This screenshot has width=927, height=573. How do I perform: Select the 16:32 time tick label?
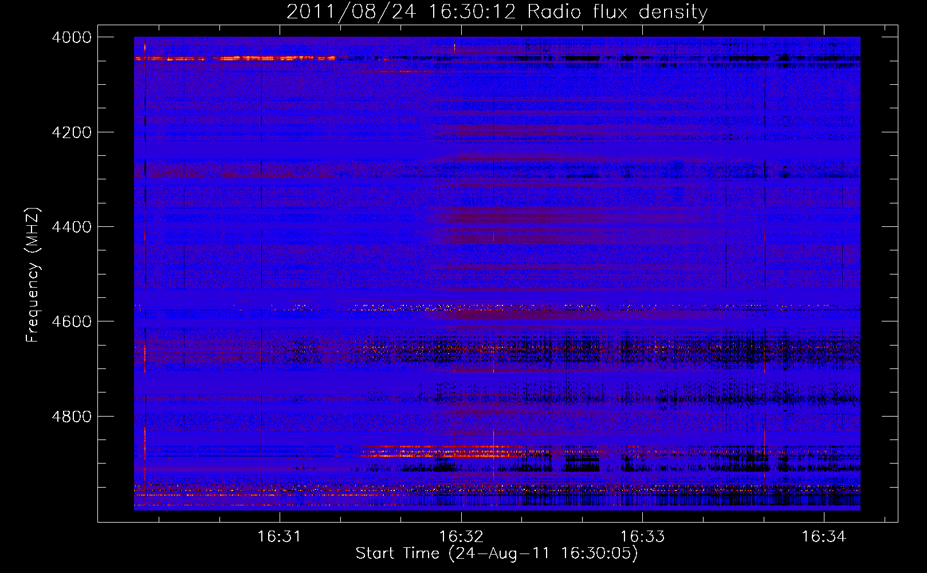(x=461, y=536)
